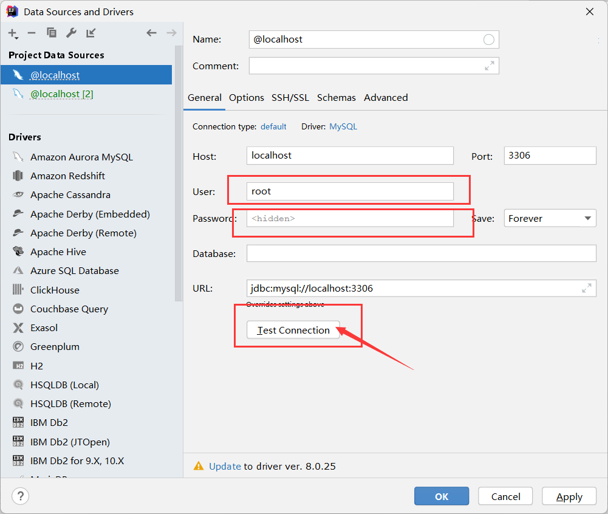Select the Apache Cassandra driver
This screenshot has height=514, width=608.
point(70,195)
